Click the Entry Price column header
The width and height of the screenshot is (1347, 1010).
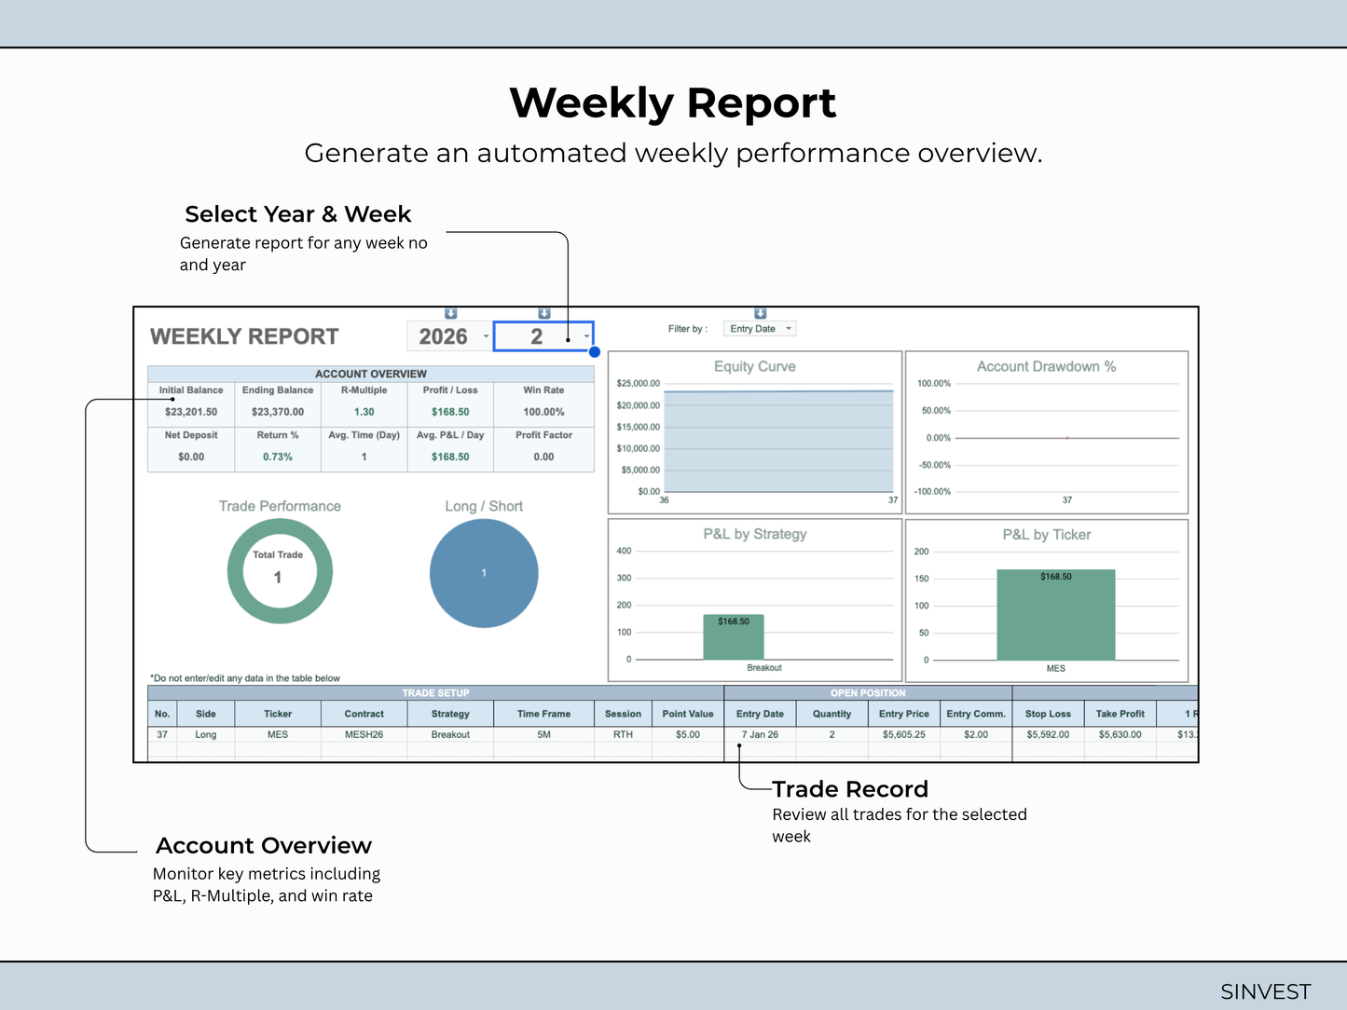tap(904, 714)
